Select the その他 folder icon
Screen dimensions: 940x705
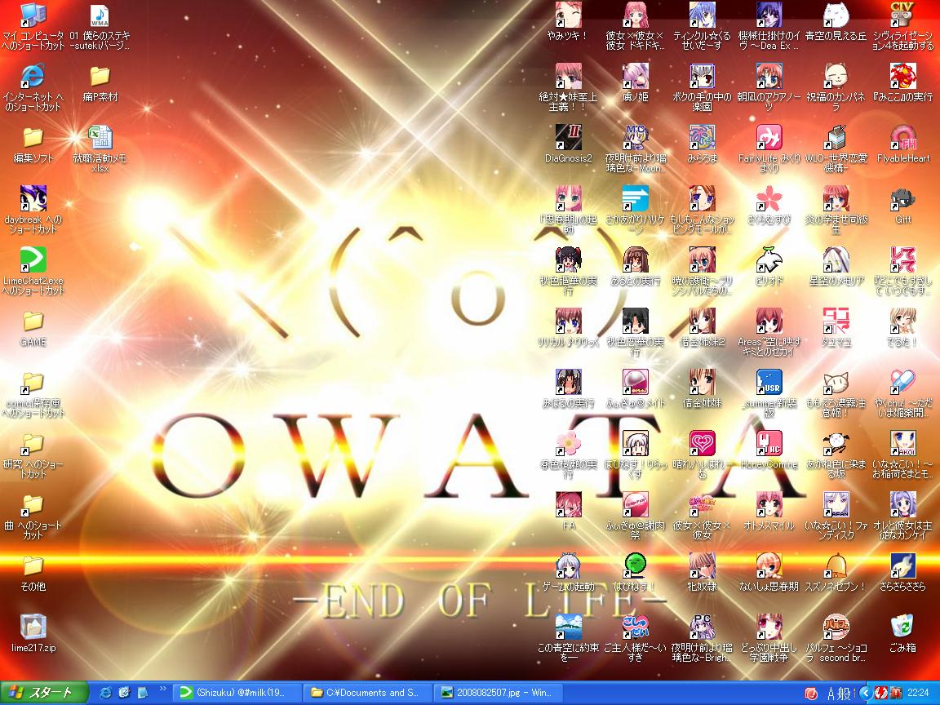tap(33, 566)
